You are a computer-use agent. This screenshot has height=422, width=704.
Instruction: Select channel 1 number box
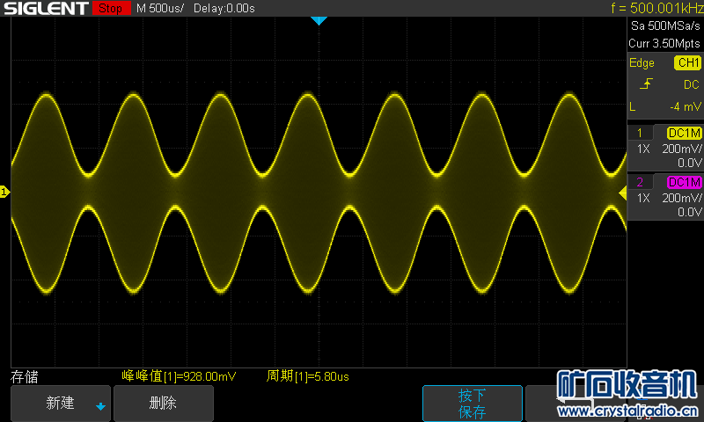(x=640, y=133)
